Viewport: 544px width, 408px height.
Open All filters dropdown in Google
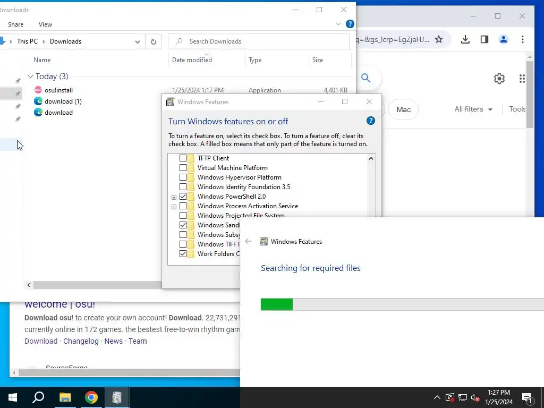473,109
